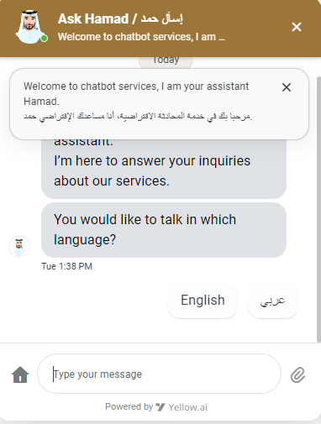Close the Ask Hamad chat window

click(297, 27)
